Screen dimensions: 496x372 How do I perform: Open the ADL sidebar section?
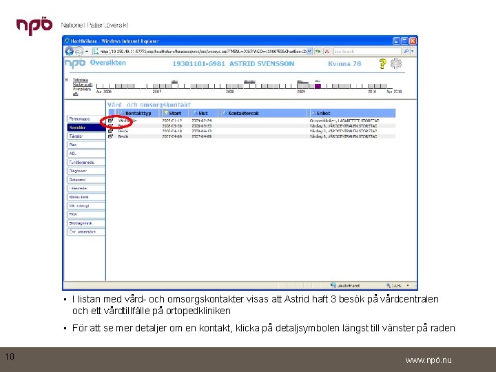(85, 154)
